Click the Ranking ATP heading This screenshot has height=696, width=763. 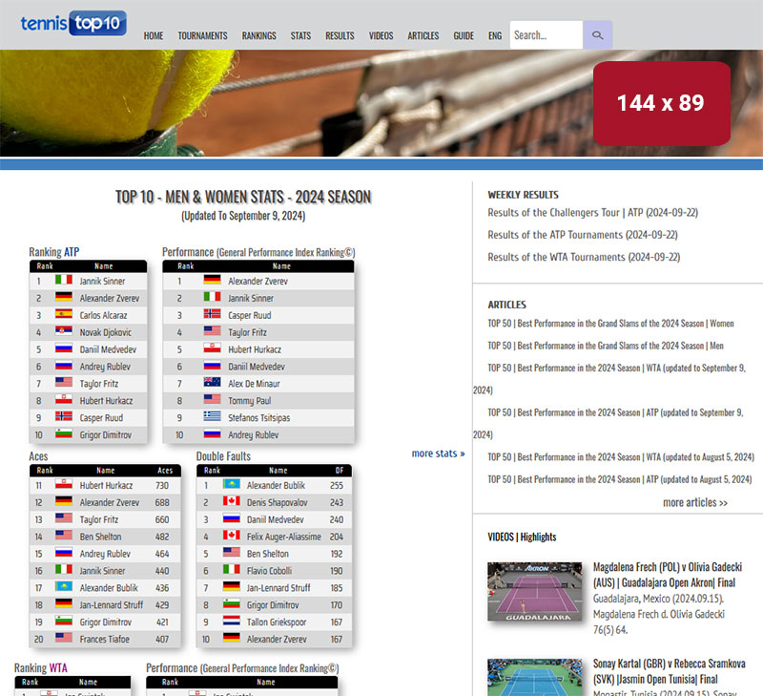point(54,252)
